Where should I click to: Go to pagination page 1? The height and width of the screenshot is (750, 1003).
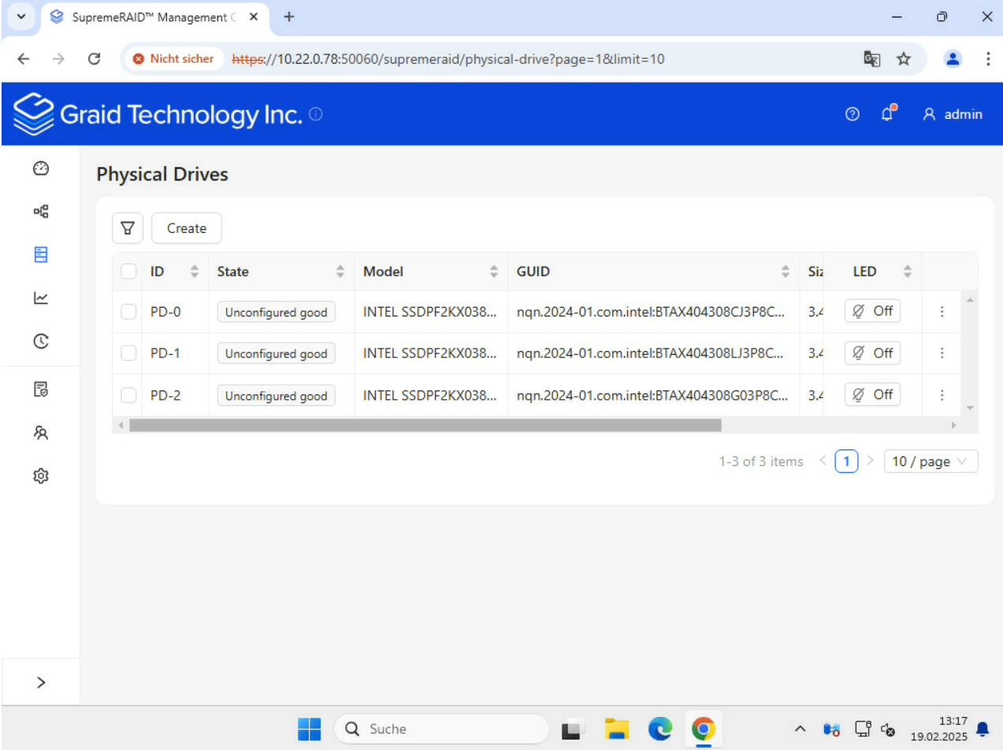(846, 461)
